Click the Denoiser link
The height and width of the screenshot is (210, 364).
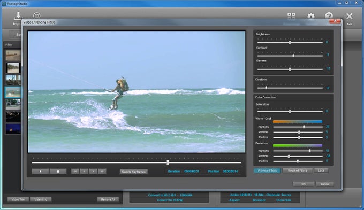(259, 200)
